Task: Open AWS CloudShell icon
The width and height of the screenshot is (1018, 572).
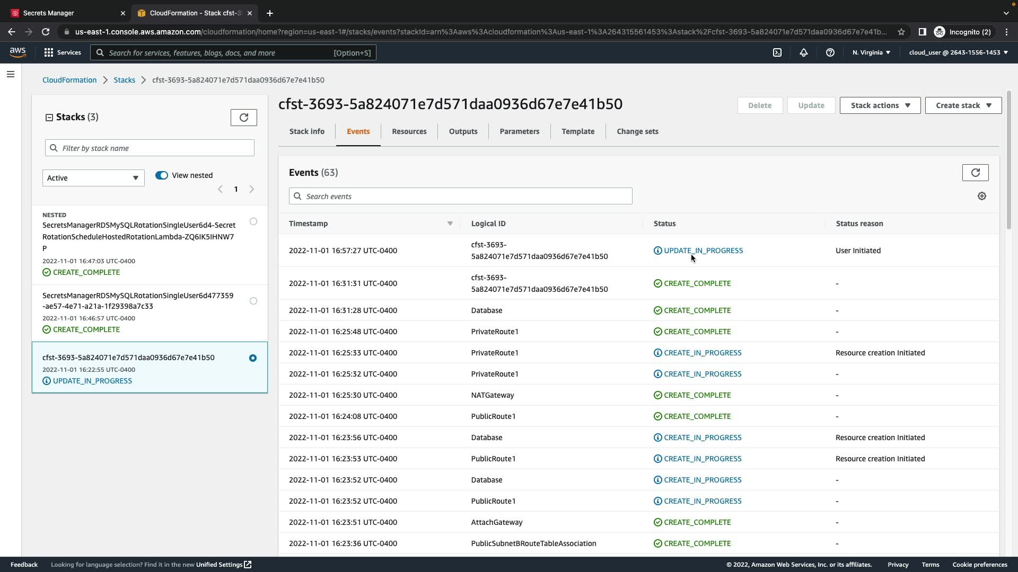Action: tap(777, 52)
